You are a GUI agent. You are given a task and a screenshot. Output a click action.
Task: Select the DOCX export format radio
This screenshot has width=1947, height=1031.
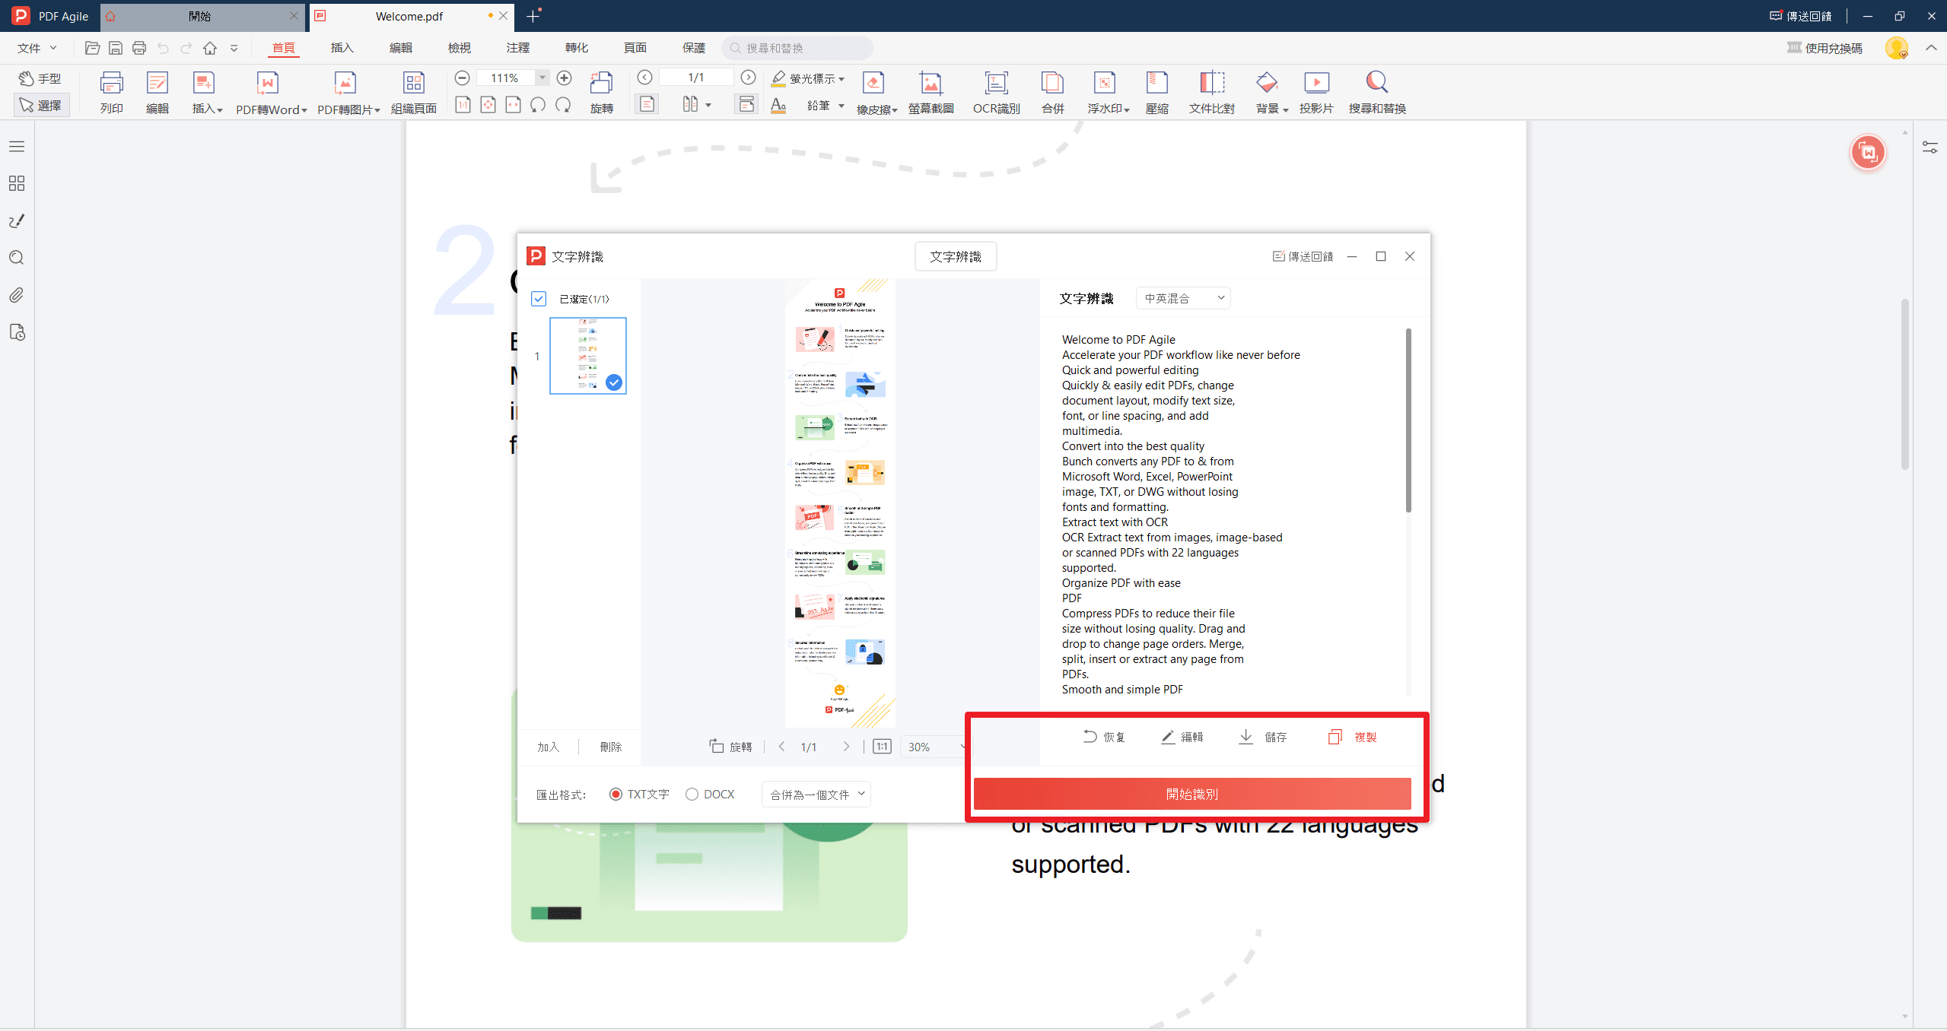[x=692, y=794]
